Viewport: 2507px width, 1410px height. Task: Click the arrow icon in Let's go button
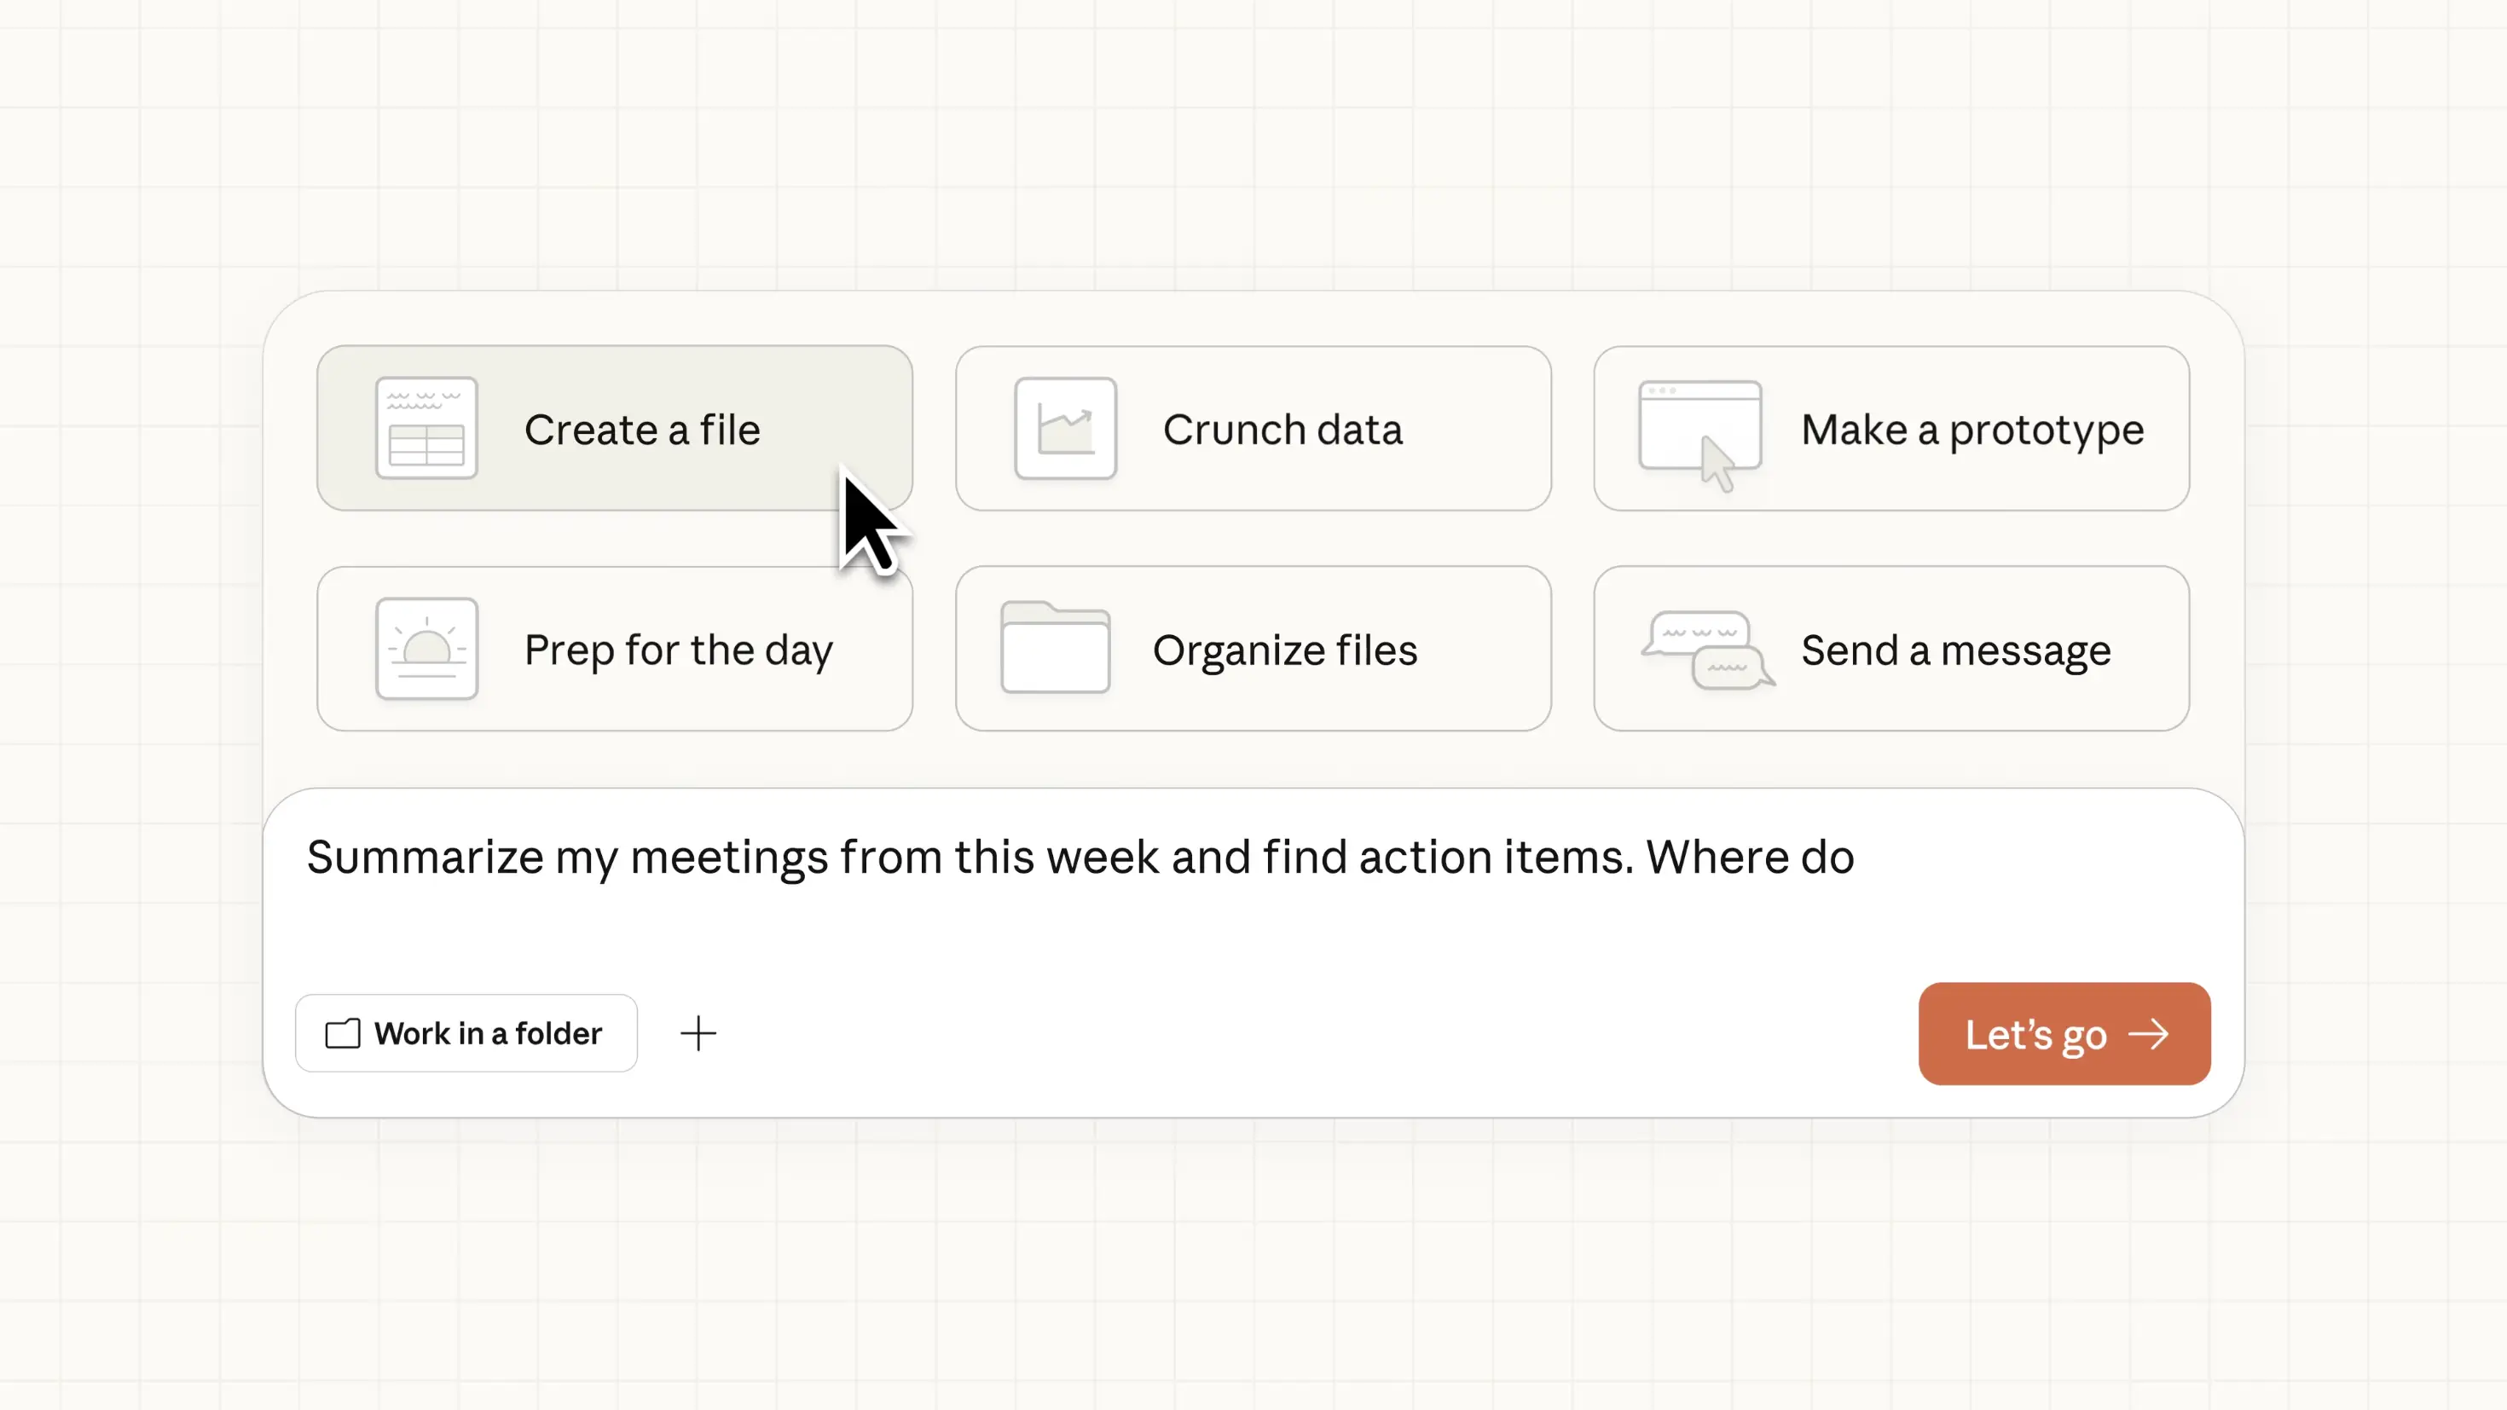pos(2154,1033)
